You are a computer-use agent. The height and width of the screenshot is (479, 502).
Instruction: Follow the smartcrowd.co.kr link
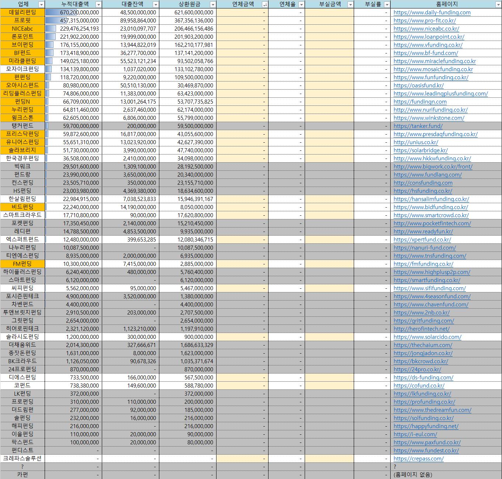(431, 215)
